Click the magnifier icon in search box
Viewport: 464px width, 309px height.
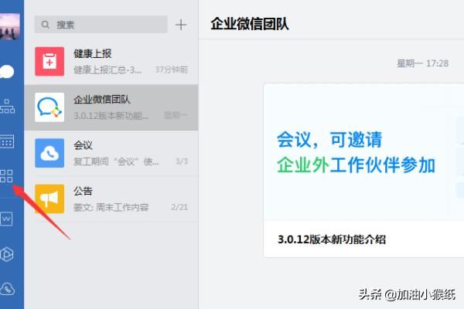46,25
